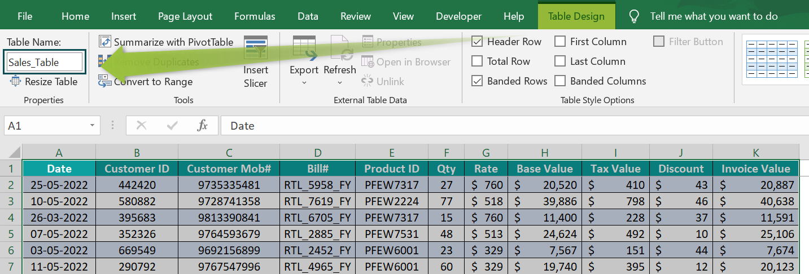Click the Properties icon in External Table Data
Screen dimensions: 809x274
click(x=368, y=42)
